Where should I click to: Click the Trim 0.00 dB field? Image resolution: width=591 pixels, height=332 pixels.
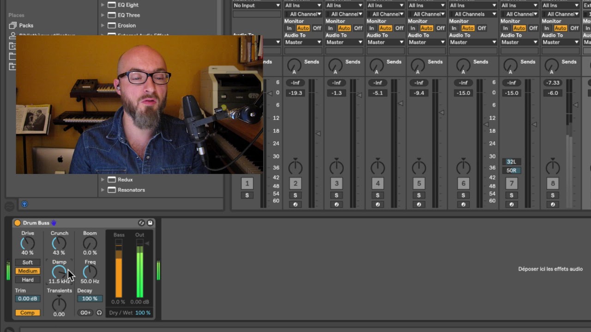pyautogui.click(x=28, y=299)
